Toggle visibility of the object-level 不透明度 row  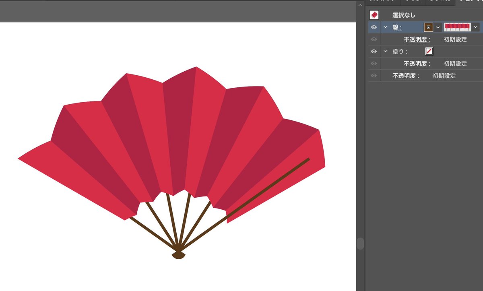374,76
